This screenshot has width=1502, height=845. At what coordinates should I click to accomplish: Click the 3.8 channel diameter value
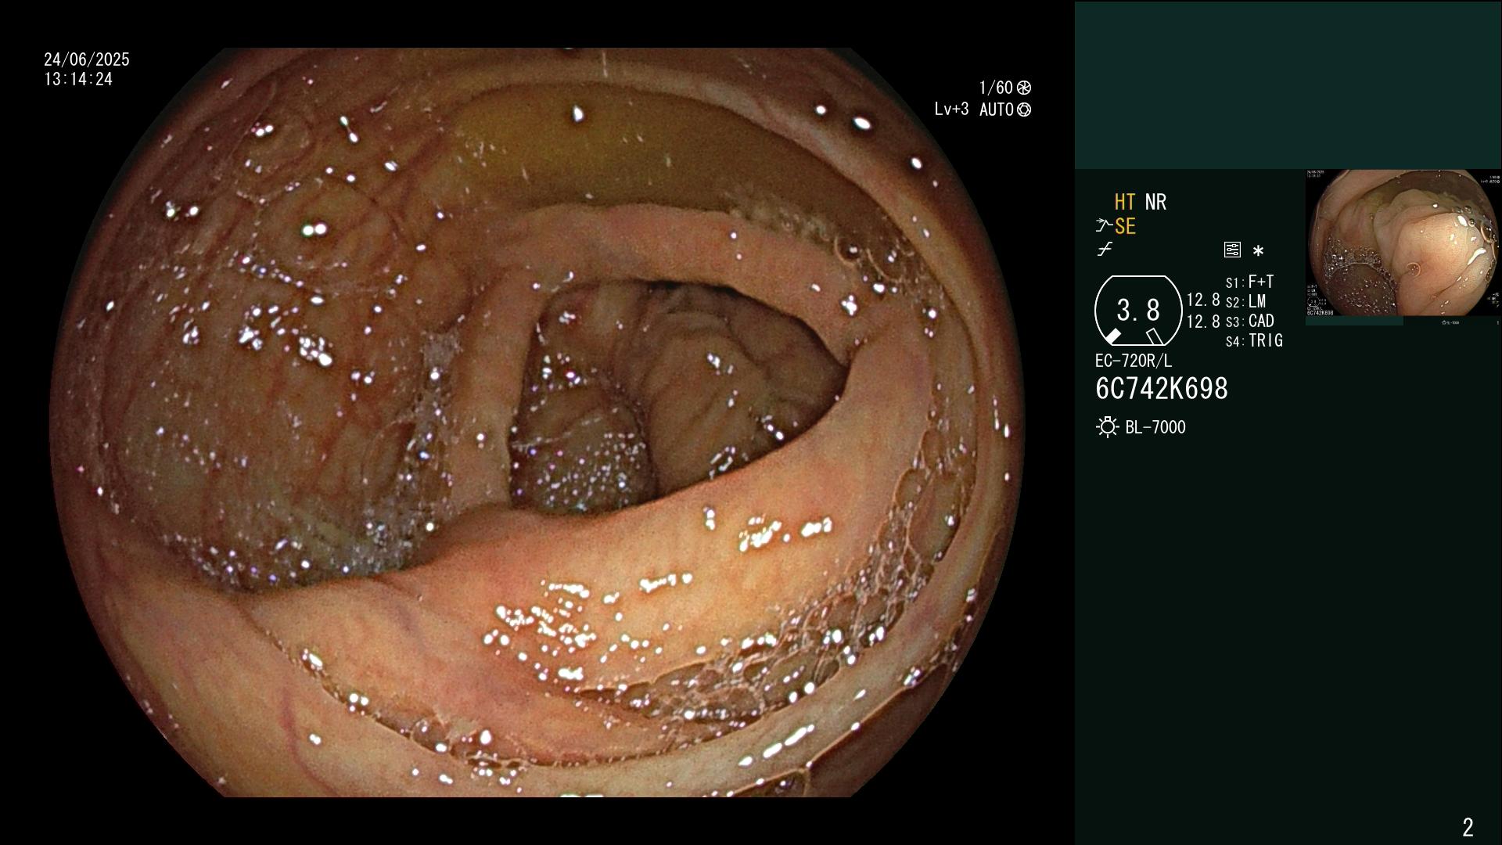[1138, 311]
